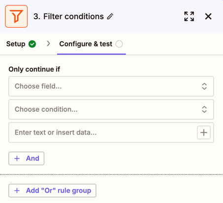The image size is (223, 203).
Task: Expand the panel with the fullscreen arrows icon
Action: pyautogui.click(x=189, y=16)
